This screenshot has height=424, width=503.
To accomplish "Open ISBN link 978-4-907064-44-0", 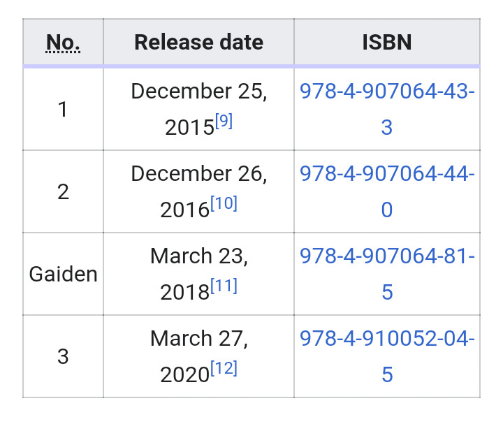I will [387, 175].
